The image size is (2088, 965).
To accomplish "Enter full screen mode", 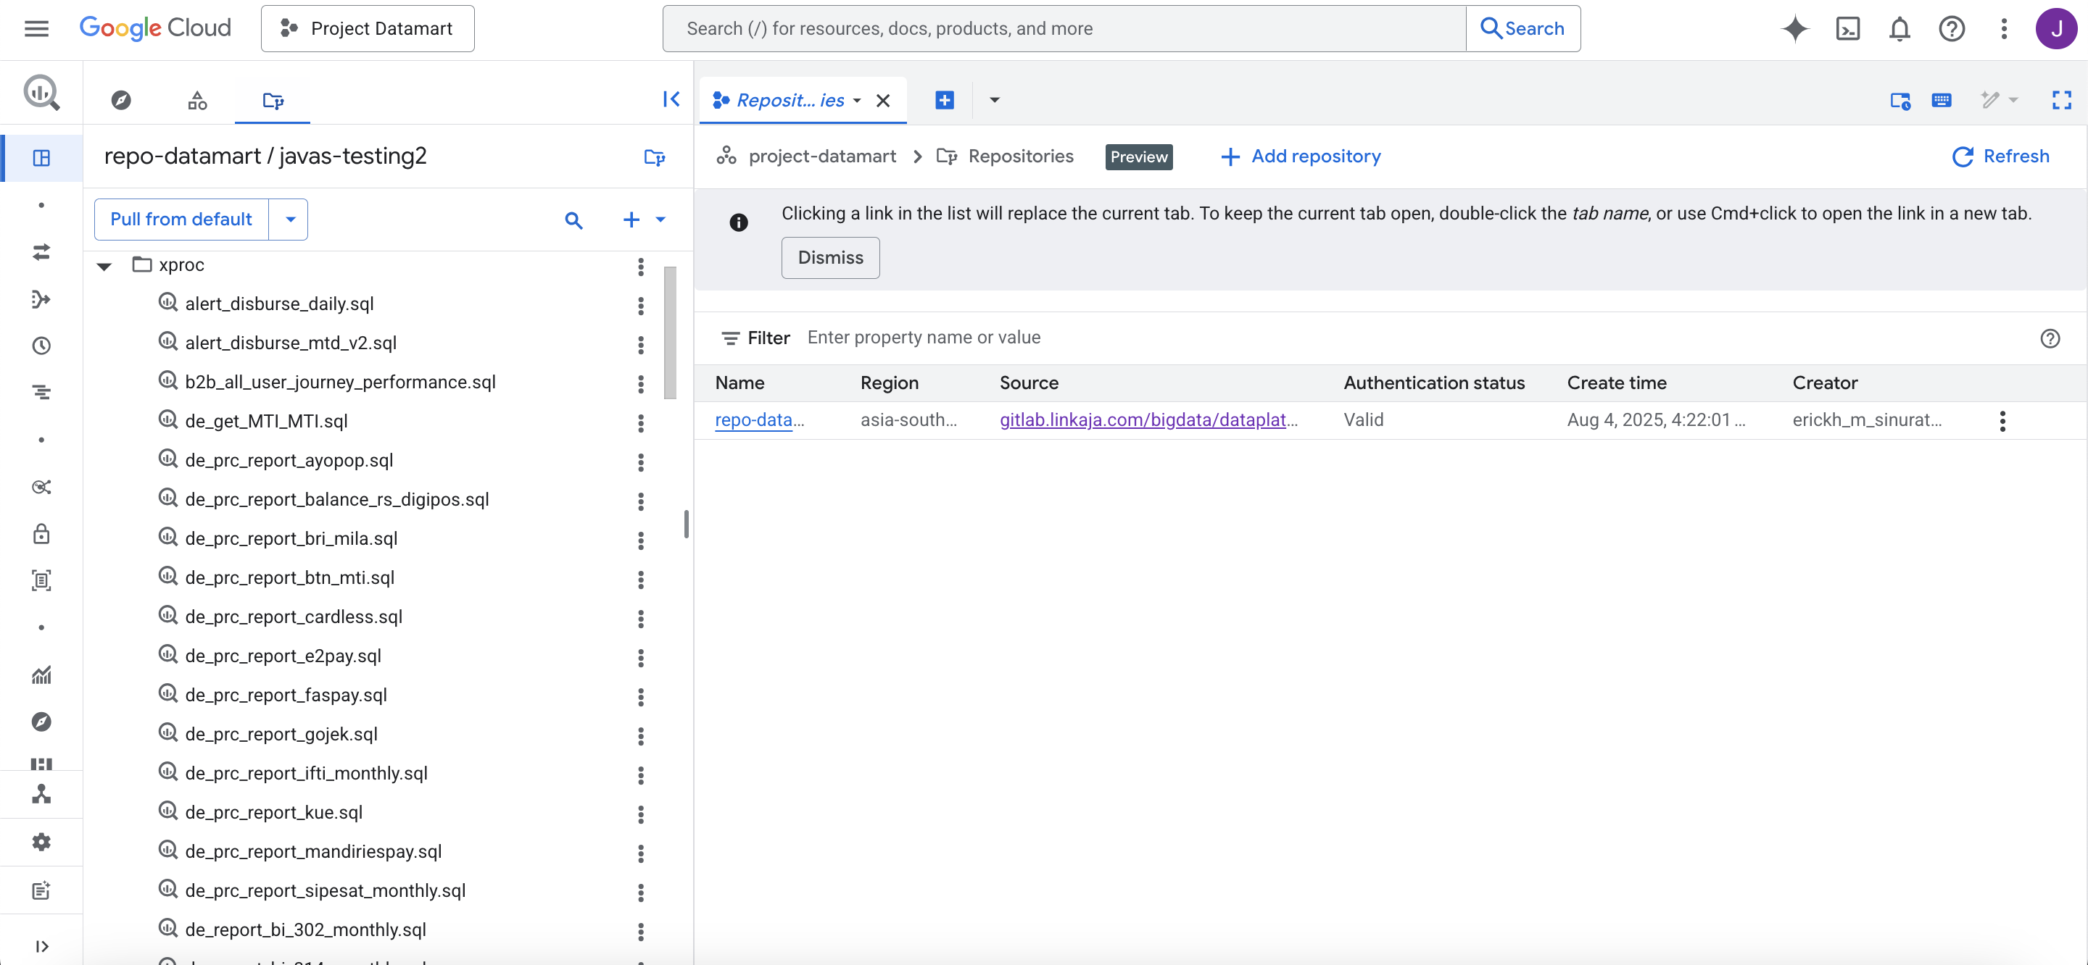I will pos(2061,100).
